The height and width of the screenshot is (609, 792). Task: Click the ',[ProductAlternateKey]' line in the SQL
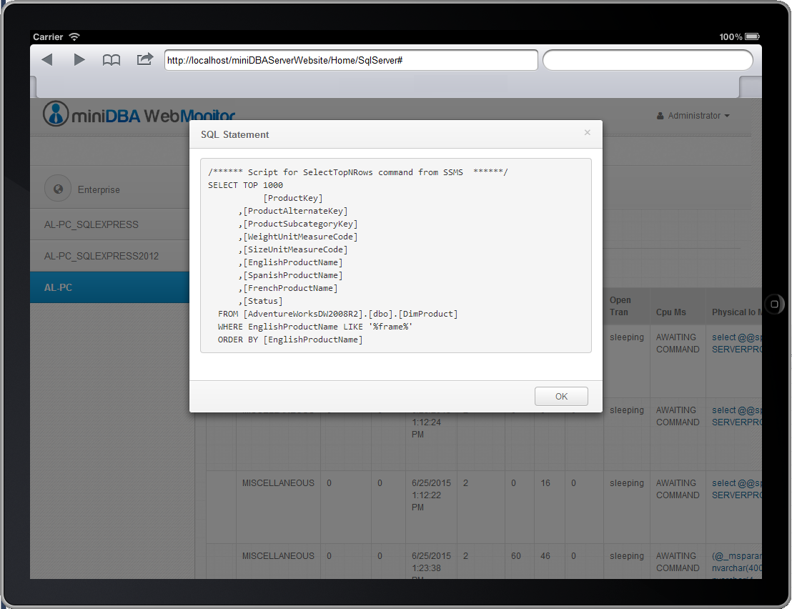click(x=293, y=211)
